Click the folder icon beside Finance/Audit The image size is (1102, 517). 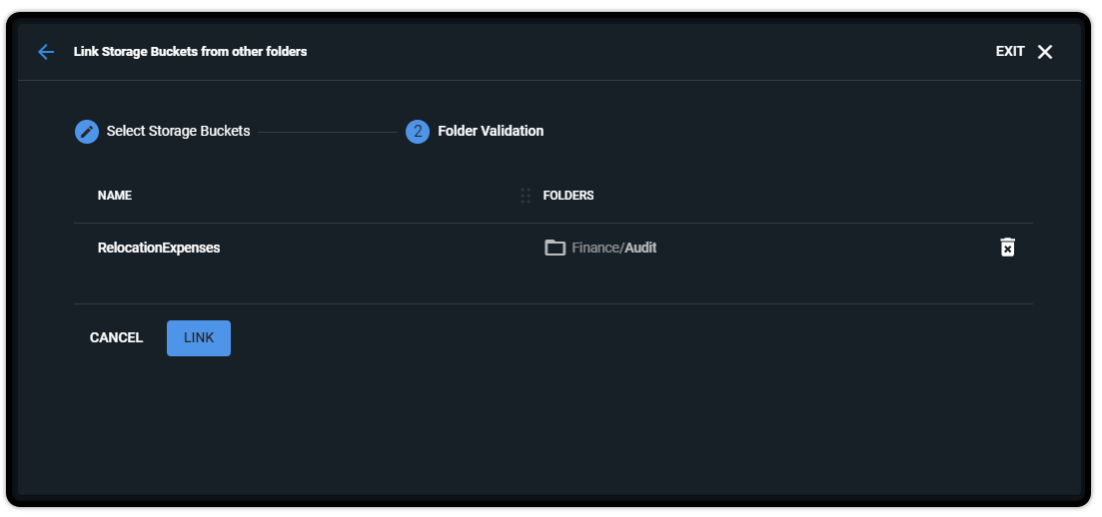click(x=554, y=248)
